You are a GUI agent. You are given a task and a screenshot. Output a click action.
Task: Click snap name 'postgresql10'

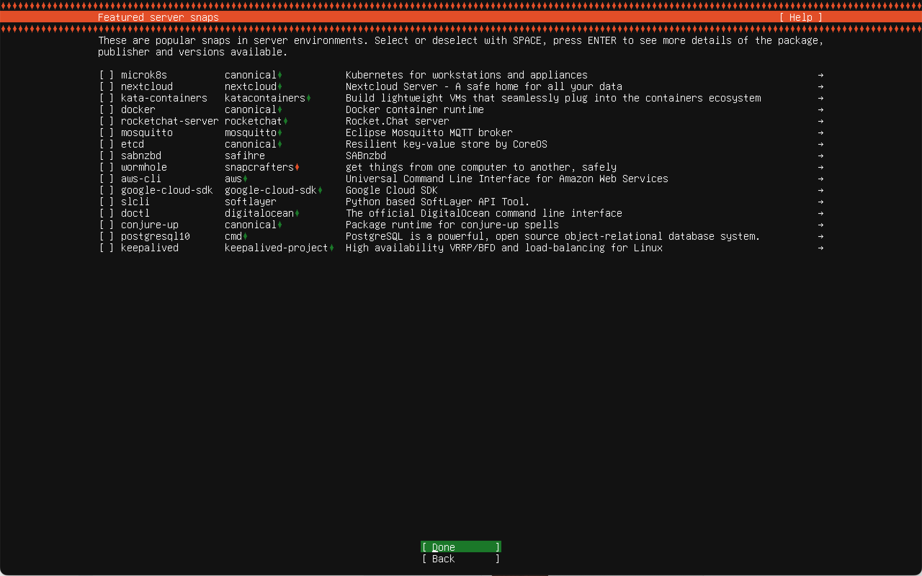(156, 236)
